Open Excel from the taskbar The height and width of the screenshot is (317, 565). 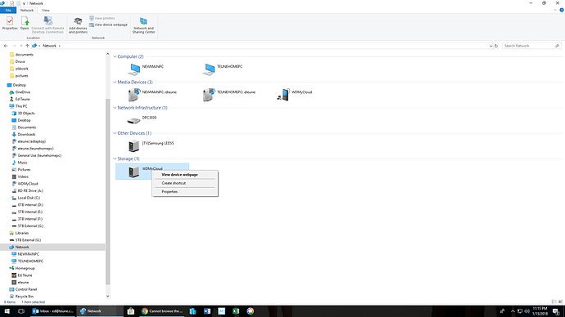[236, 311]
